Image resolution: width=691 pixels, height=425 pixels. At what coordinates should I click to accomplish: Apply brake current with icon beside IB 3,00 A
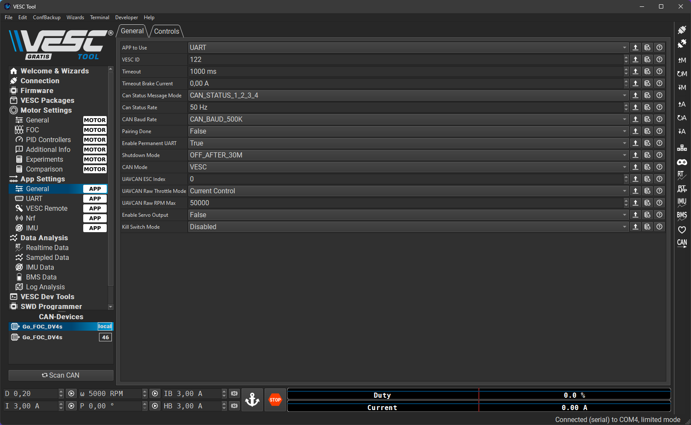(234, 393)
